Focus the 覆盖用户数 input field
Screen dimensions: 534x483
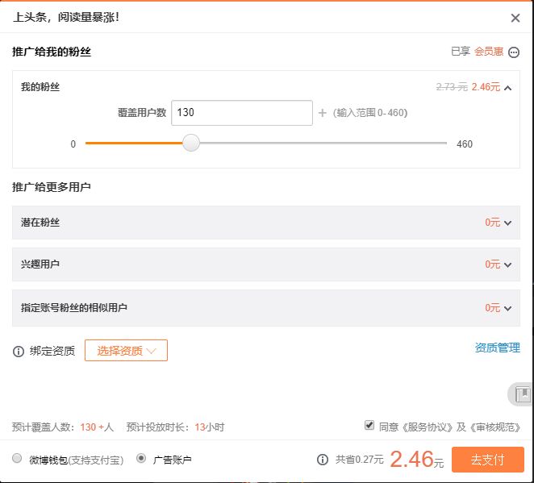click(x=242, y=113)
